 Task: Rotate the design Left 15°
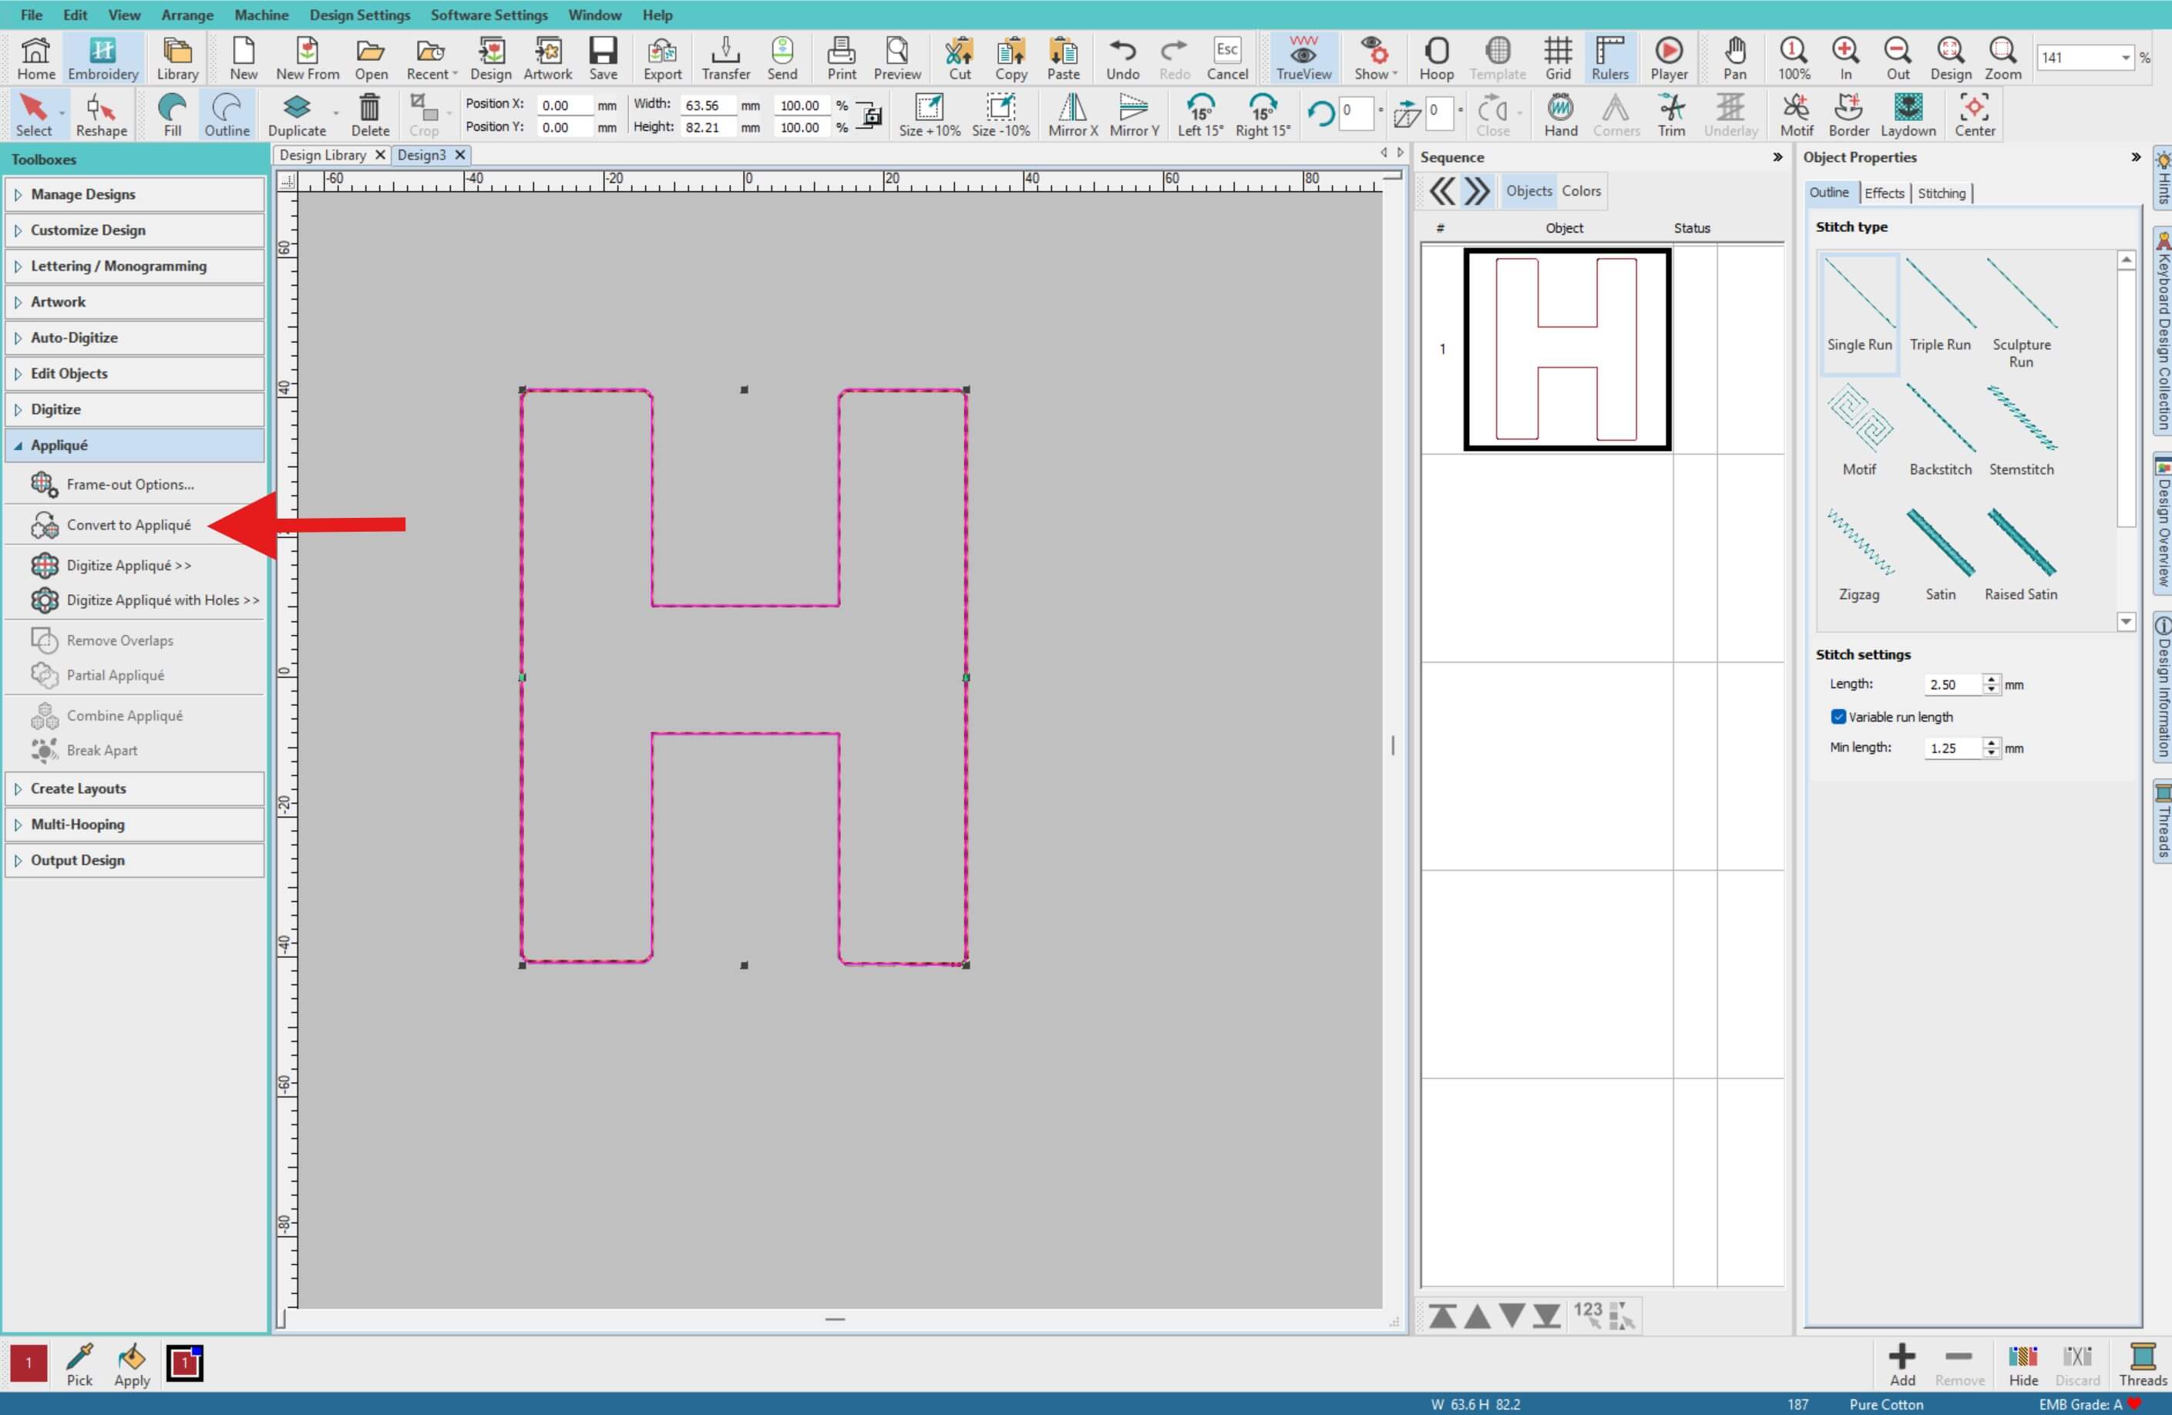coord(1200,115)
